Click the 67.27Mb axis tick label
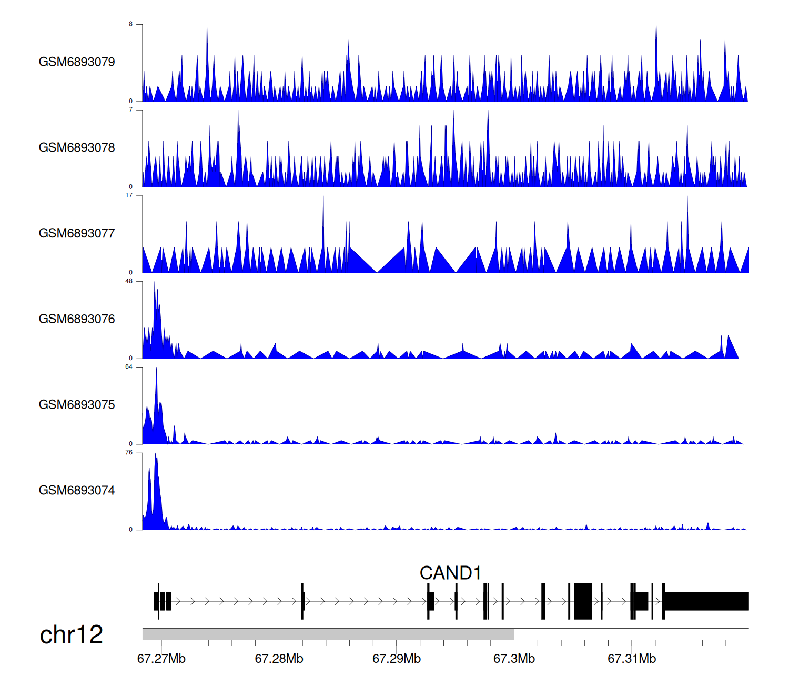Screen dimensions: 789x695 click(161, 659)
